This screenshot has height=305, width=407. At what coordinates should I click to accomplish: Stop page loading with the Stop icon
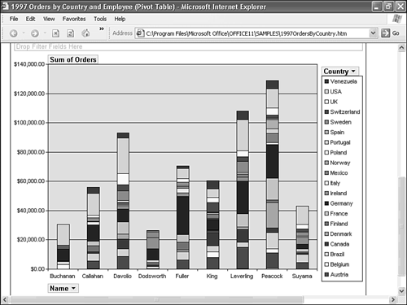click(x=55, y=33)
